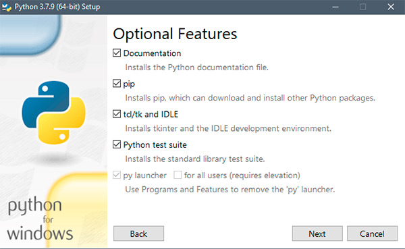Click the disabled maximize window icon
This screenshot has width=405, height=249.
click(363, 7)
